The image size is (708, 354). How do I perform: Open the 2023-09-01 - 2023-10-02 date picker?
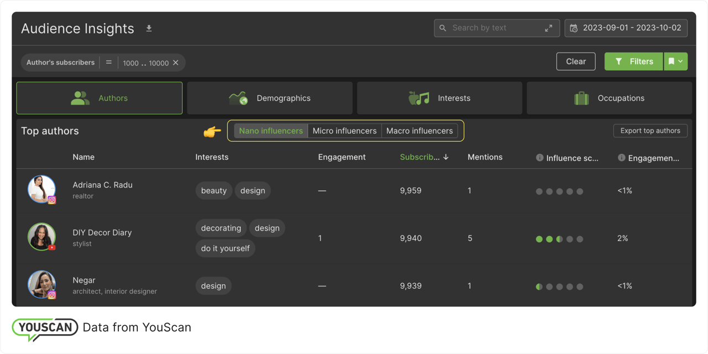(632, 28)
